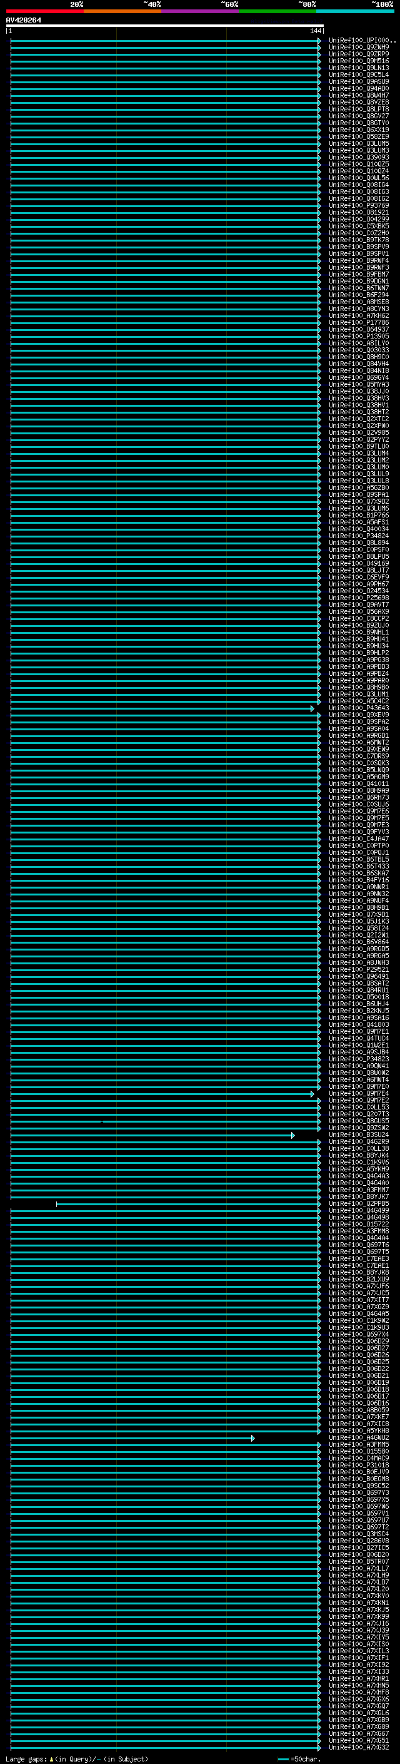This screenshot has height=1764, width=400.
Task: Open hit UniRef100_Q9C5L4
Action: click(x=359, y=74)
